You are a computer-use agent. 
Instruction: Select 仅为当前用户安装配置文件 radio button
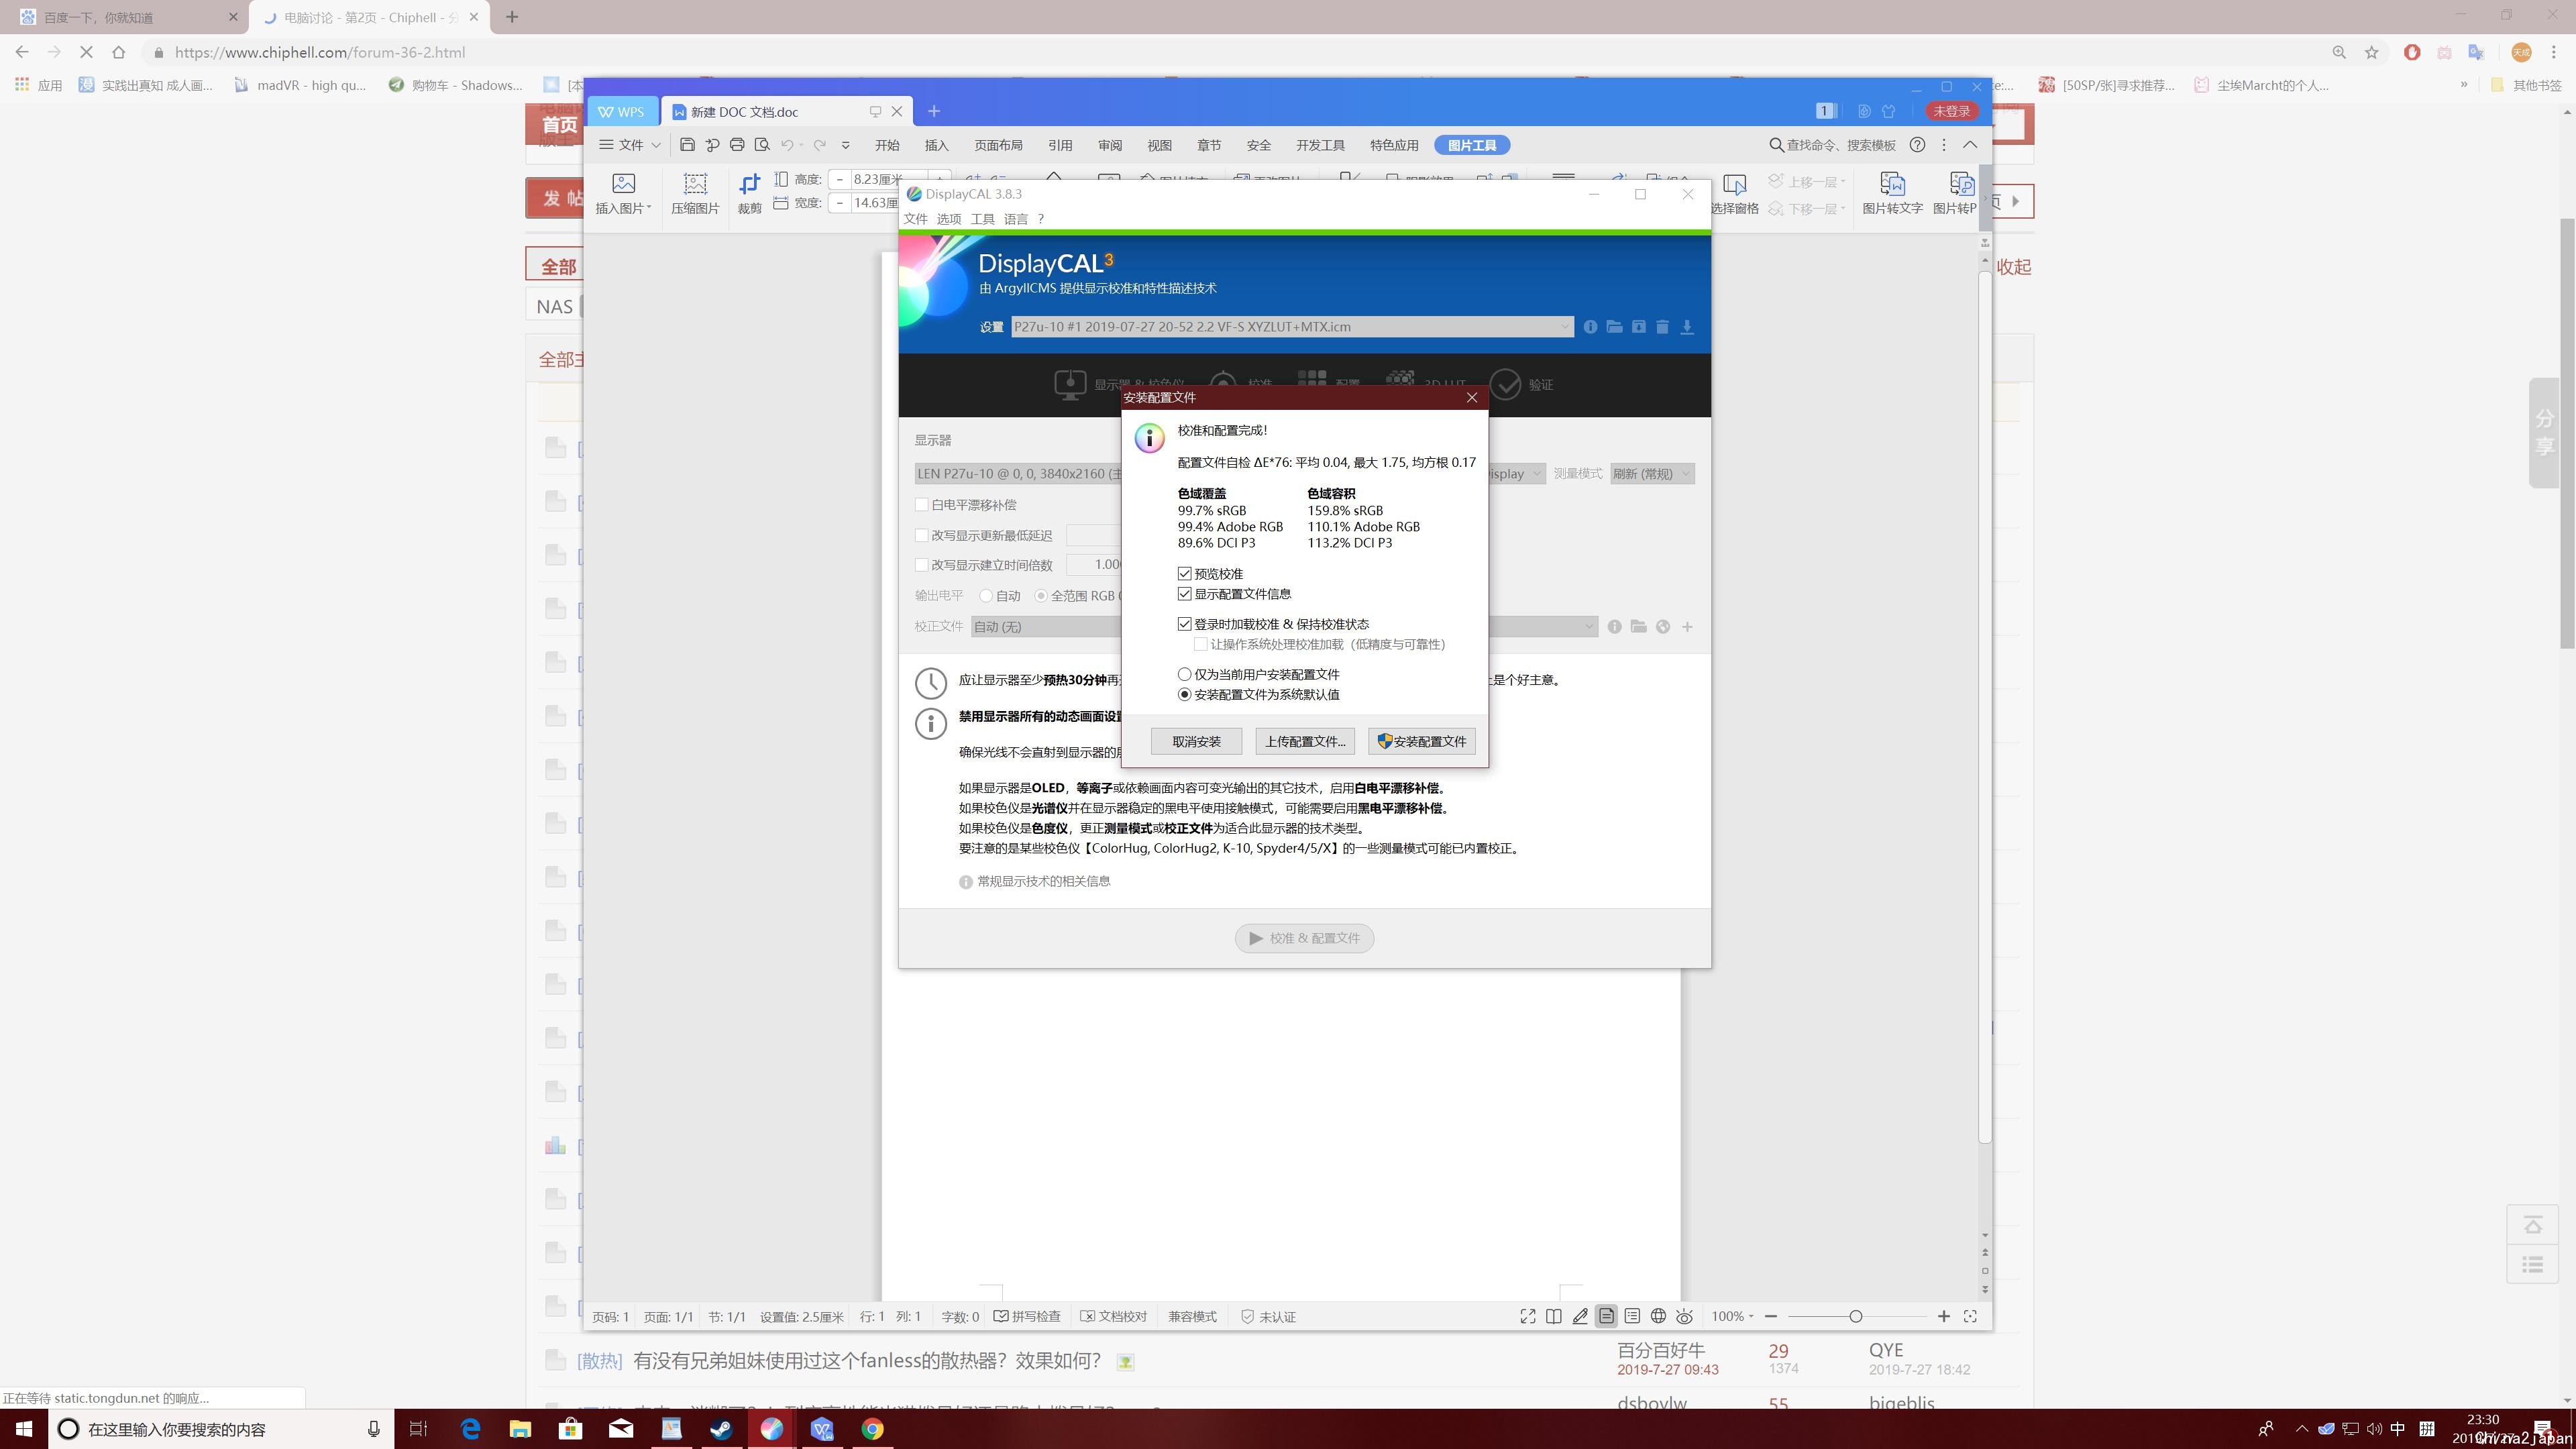point(1185,674)
